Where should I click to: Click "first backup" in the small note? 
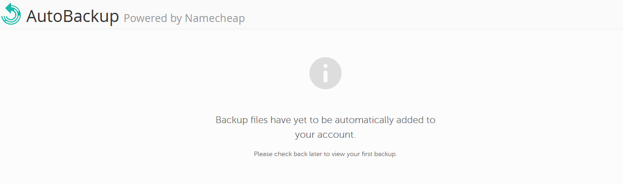tap(380, 154)
